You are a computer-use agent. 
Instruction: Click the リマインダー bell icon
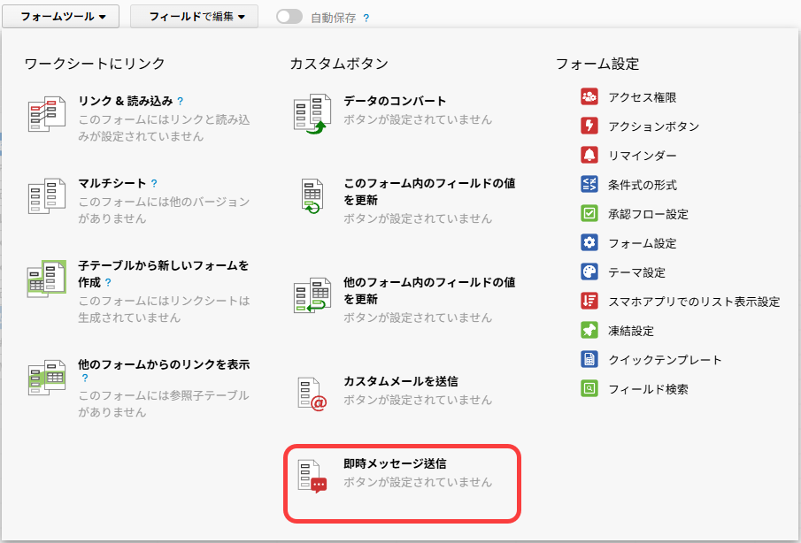pos(589,155)
